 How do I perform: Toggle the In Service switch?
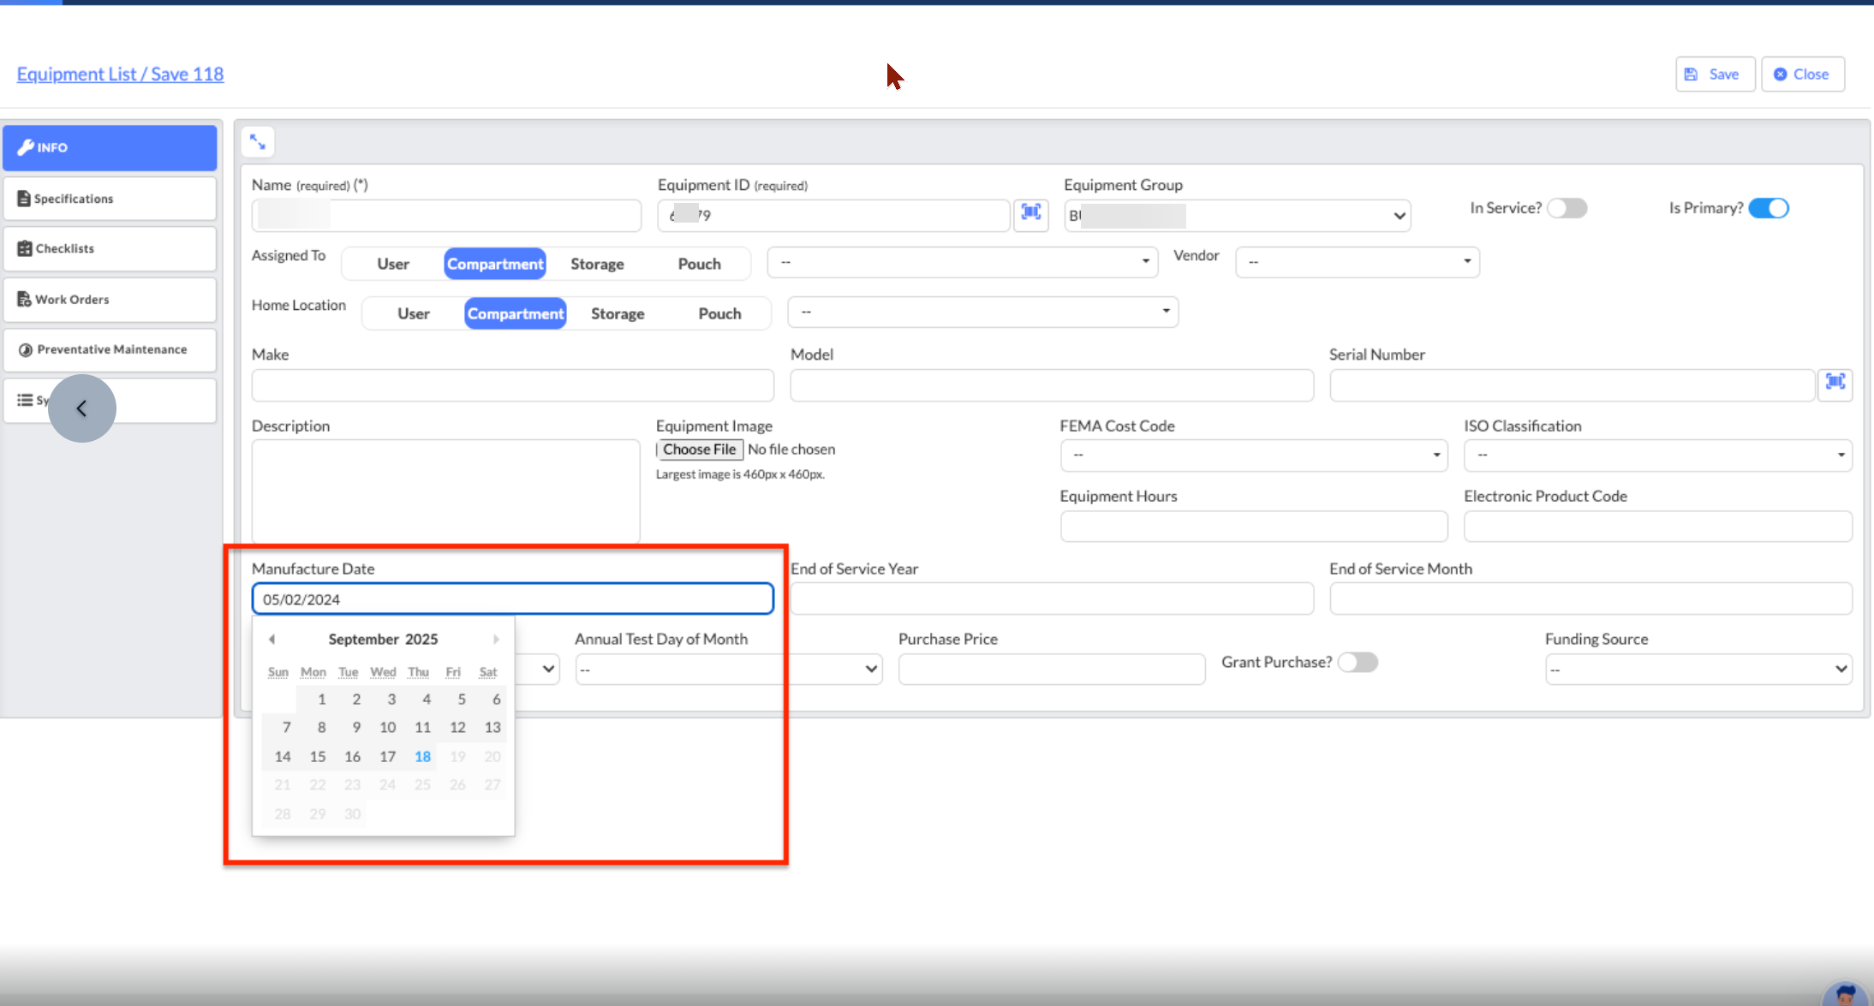pyautogui.click(x=1567, y=208)
